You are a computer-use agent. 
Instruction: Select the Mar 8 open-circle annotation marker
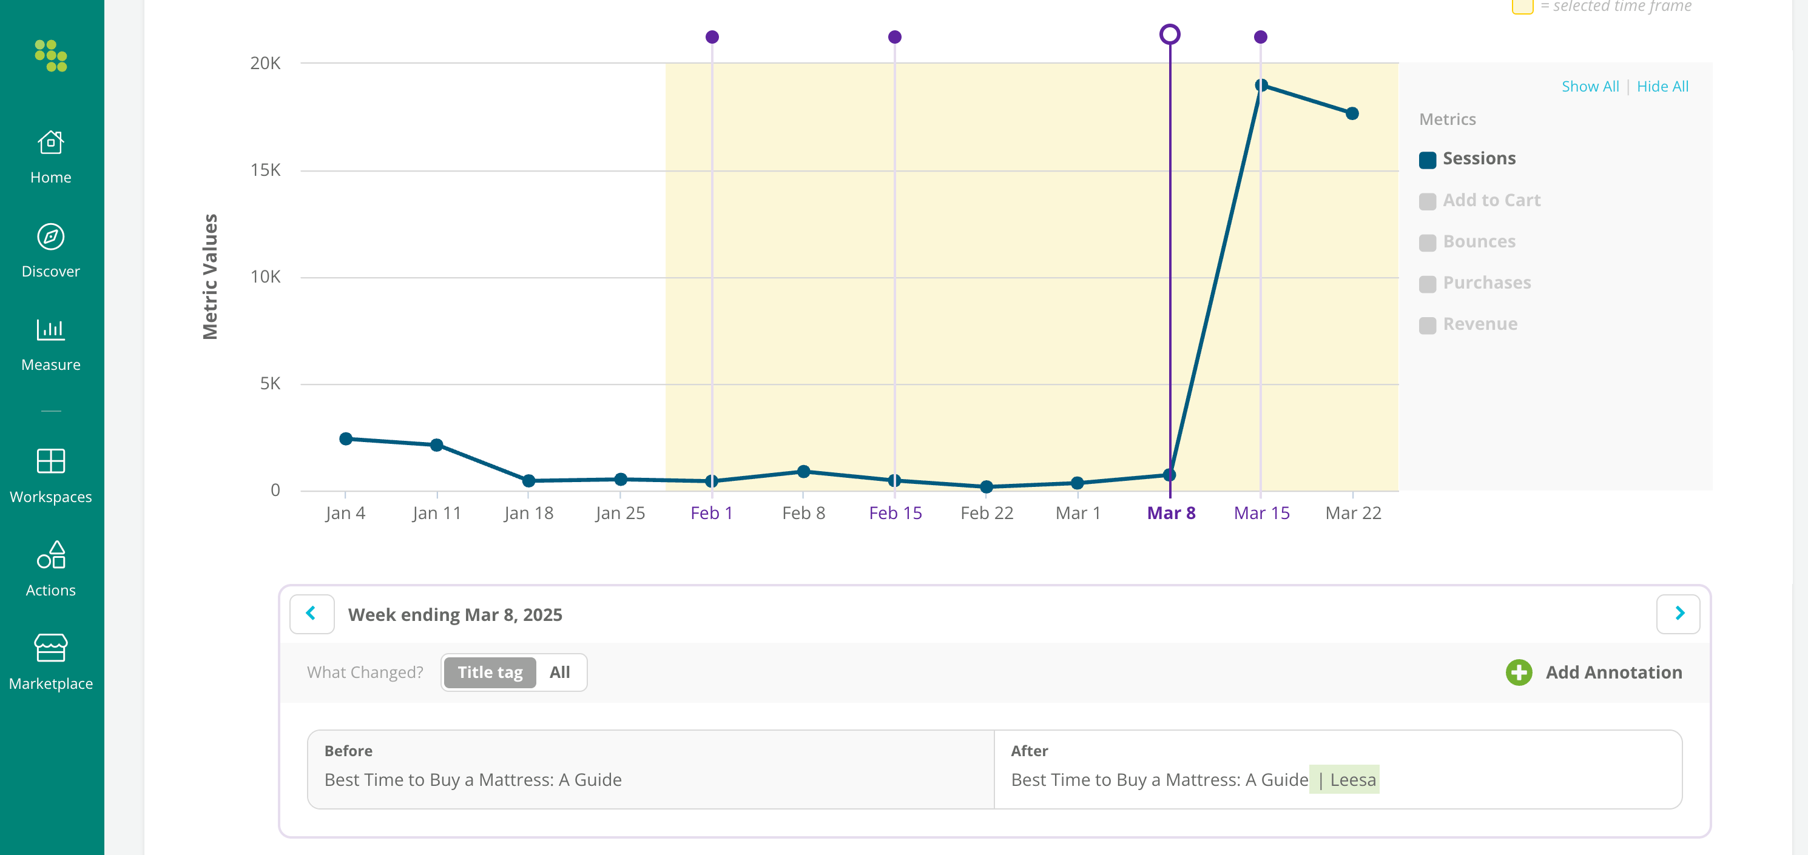point(1169,35)
